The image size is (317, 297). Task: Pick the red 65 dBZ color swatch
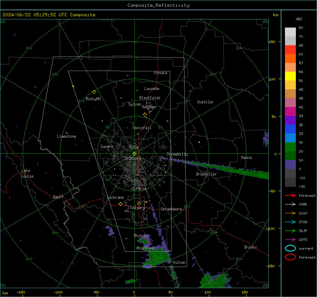(290, 50)
